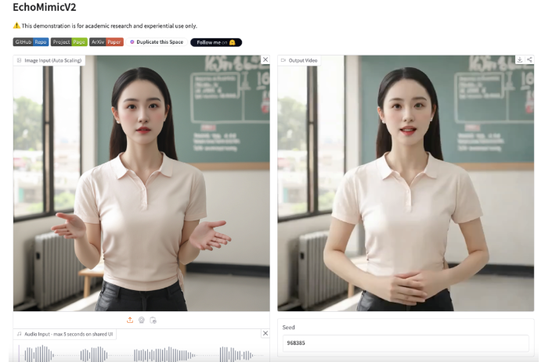The width and height of the screenshot is (545, 362).
Task: Click the EchoMimicV2 title
Action: pos(45,7)
